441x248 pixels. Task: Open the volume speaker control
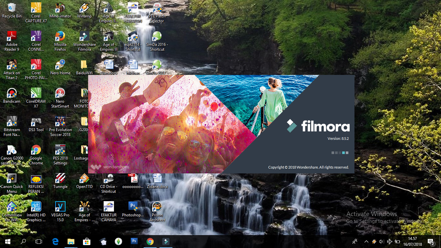[x=382, y=242]
